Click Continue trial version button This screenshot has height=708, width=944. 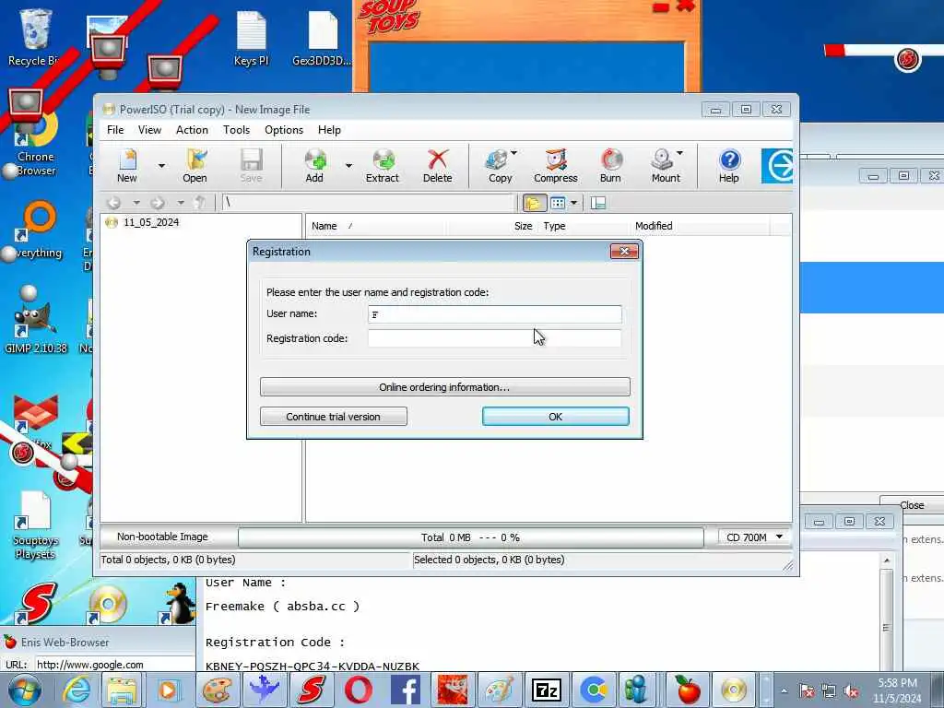tap(334, 417)
